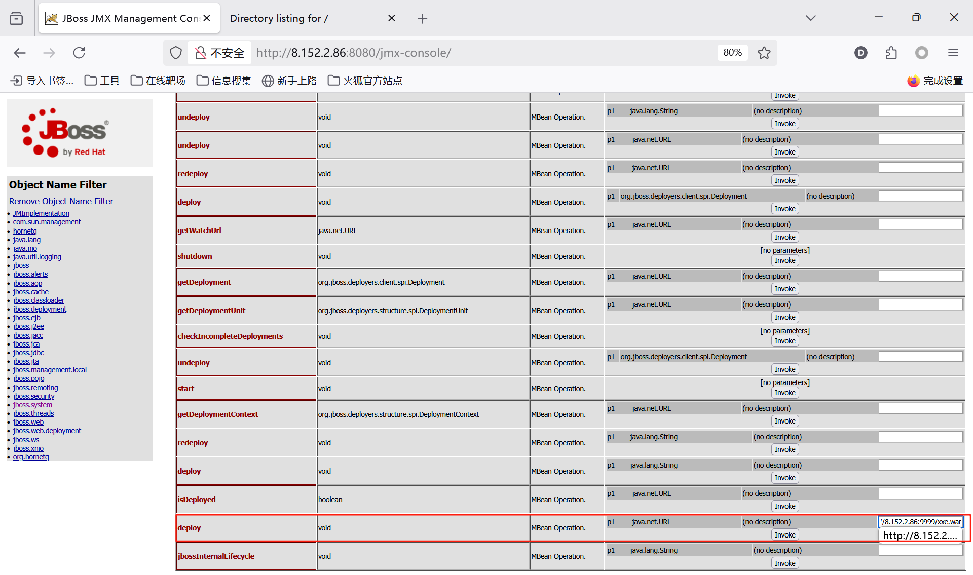Select the http://8.152.2... autocomplete suggestion
This screenshot has width=973, height=575.
click(921, 535)
